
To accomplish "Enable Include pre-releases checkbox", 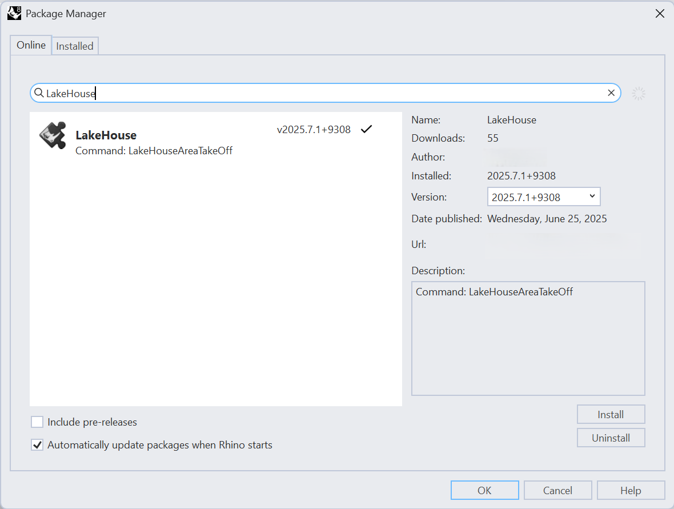I will (37, 422).
